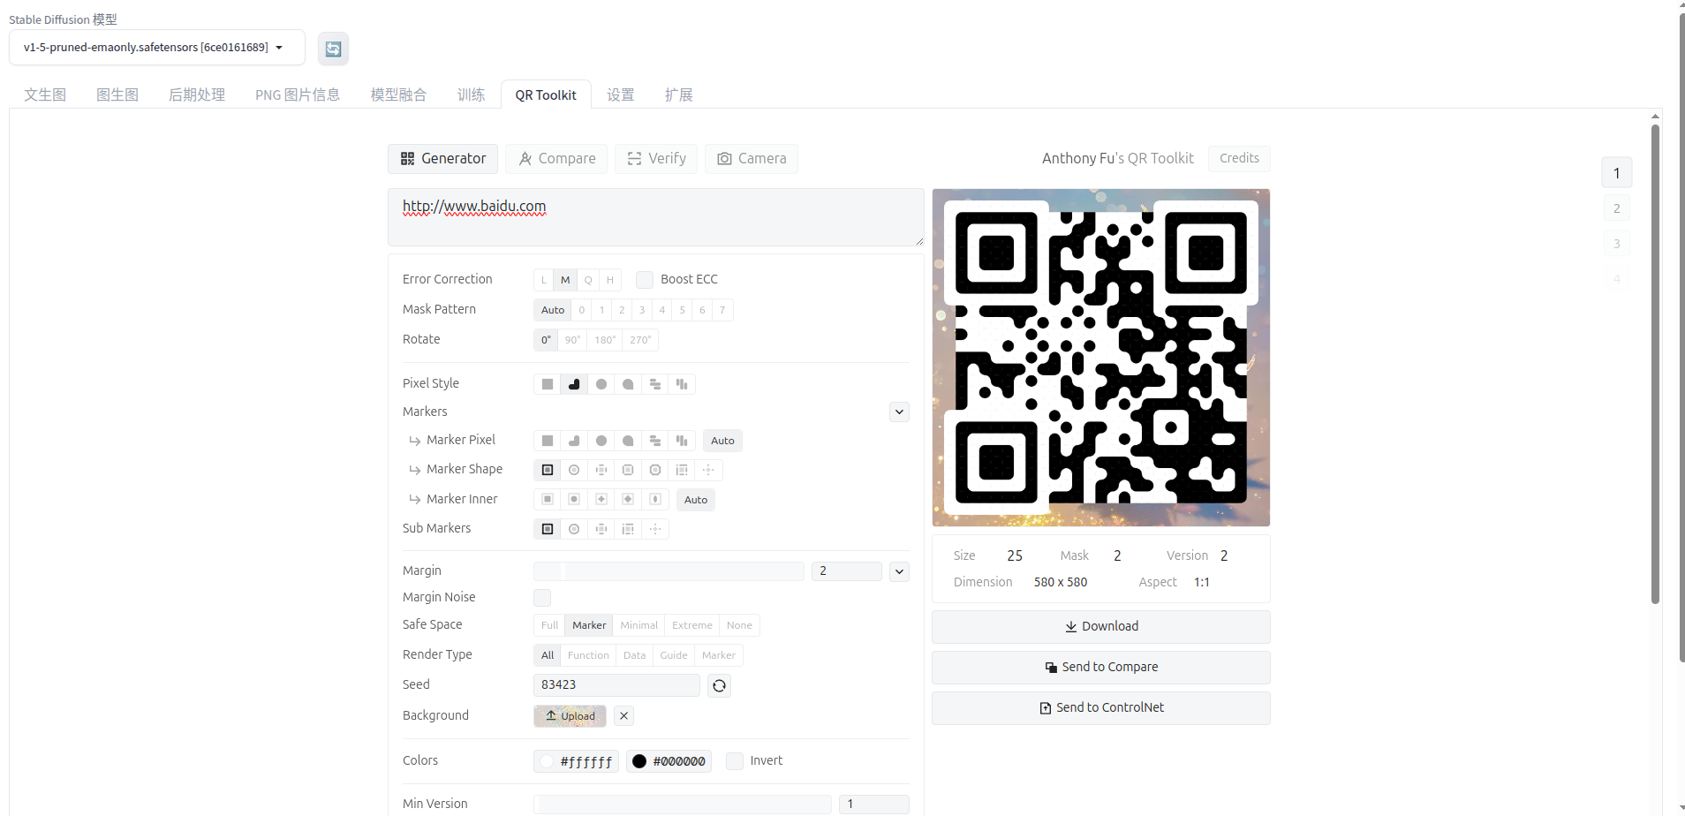Image resolution: width=1685 pixels, height=816 pixels.
Task: Expand the Margin options chevron
Action: click(899, 571)
